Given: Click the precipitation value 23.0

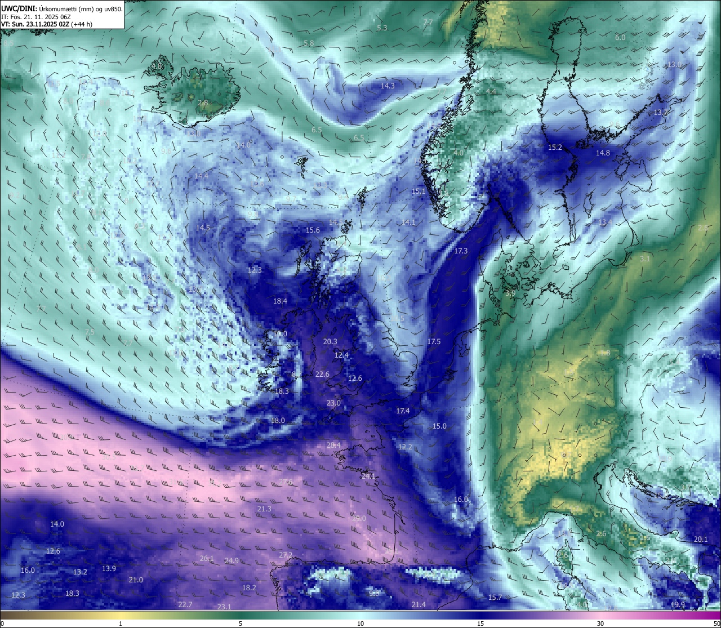Looking at the screenshot, I should (333, 403).
